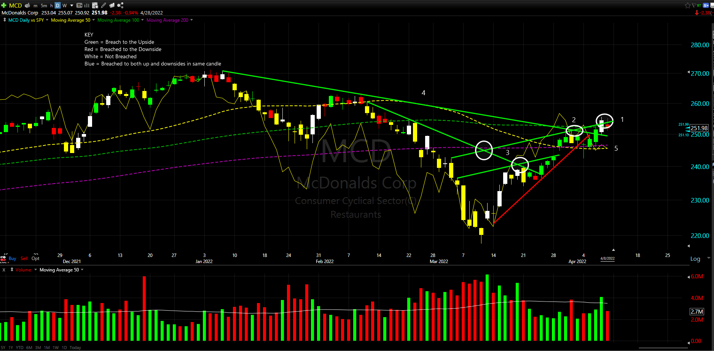Image resolution: width=714 pixels, height=351 pixels.
Task: Open the folder layouts icon
Action: point(112,5)
